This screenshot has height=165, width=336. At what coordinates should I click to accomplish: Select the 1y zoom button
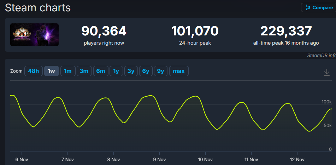coord(116,71)
